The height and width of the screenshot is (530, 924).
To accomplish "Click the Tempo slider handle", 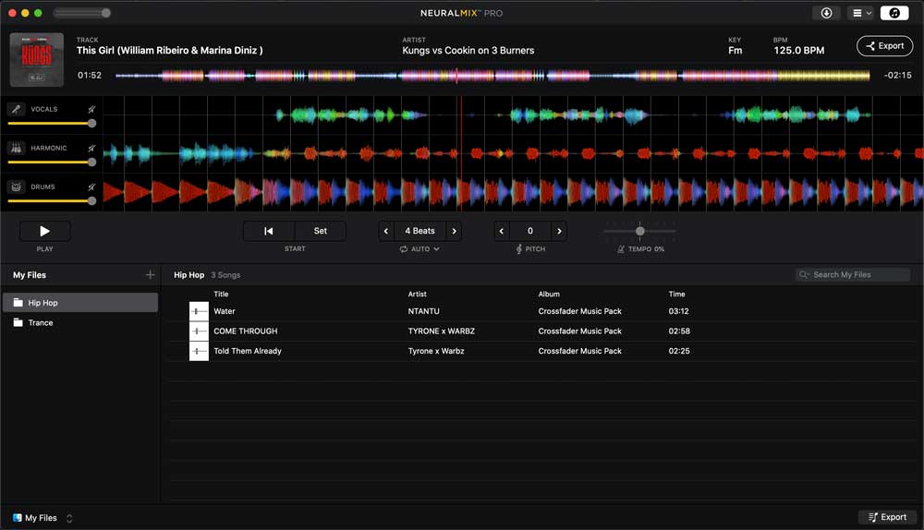I will [639, 231].
